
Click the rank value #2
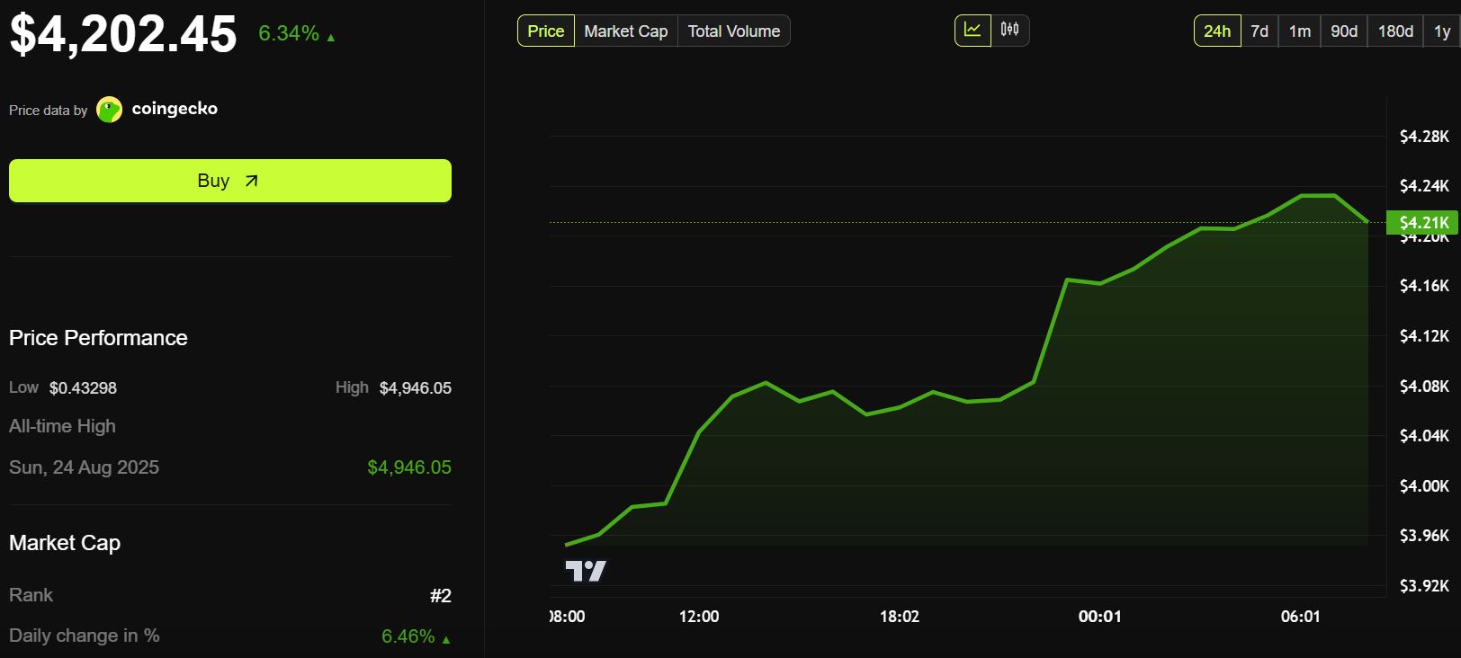[x=441, y=595]
